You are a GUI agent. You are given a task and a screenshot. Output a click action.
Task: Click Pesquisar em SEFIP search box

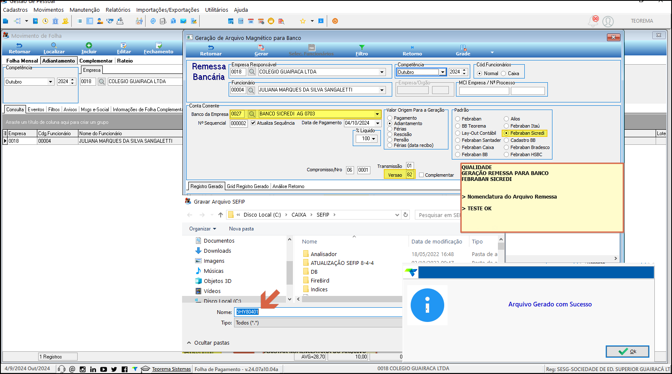pos(438,215)
